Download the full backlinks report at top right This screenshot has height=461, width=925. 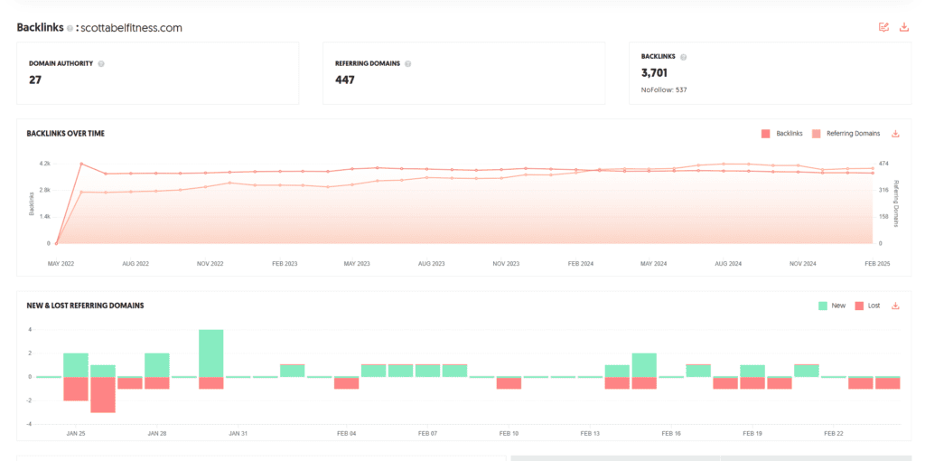click(904, 27)
